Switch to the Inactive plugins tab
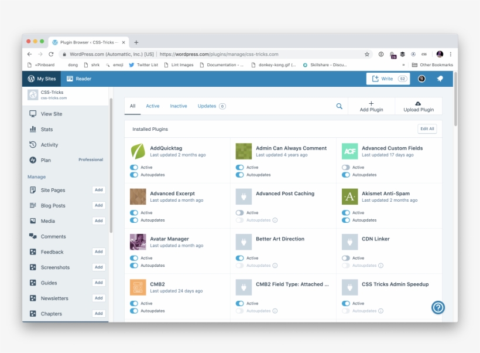The height and width of the screenshot is (353, 480). 179,106
